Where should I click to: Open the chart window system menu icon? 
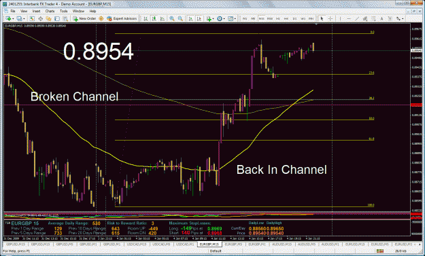pyautogui.click(x=5, y=11)
